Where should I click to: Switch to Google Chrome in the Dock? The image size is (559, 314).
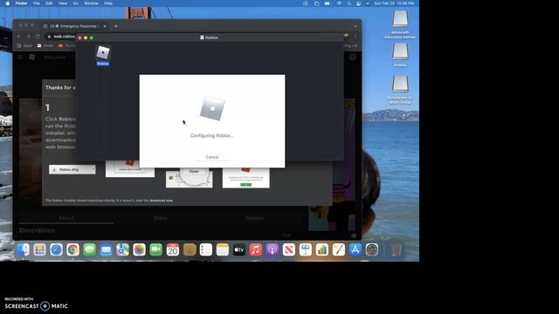[72, 250]
